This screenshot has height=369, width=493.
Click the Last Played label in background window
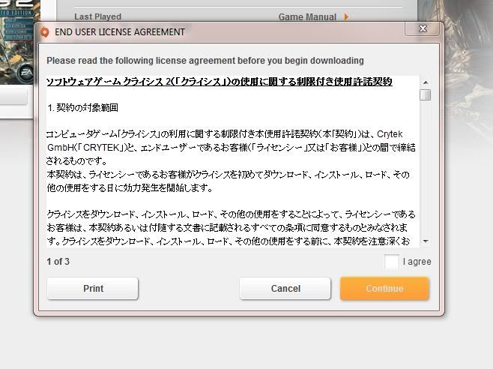click(x=98, y=16)
